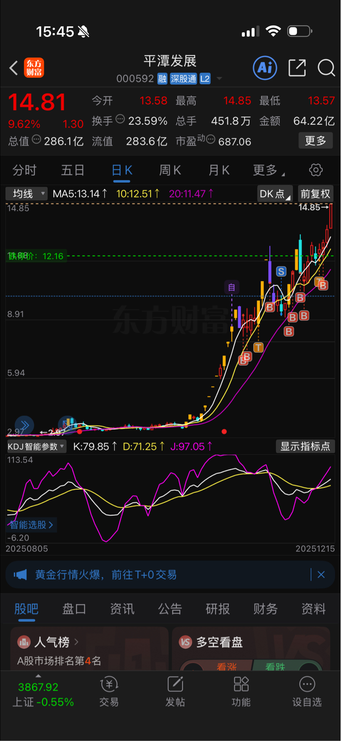Expand the 更多 chart period menu
This screenshot has width=341, height=741.
tap(268, 170)
